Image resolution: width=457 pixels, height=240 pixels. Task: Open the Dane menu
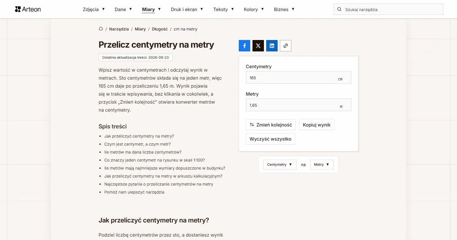tap(123, 9)
